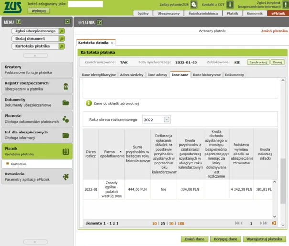Viewport: 289px width, 246px height.
Task: Open the Rok z okresu rozliczeniowego dropdown
Action: coord(167,120)
